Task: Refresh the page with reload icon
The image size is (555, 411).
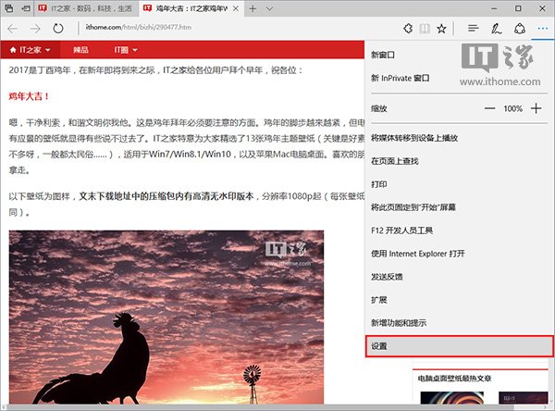Action: (x=58, y=29)
